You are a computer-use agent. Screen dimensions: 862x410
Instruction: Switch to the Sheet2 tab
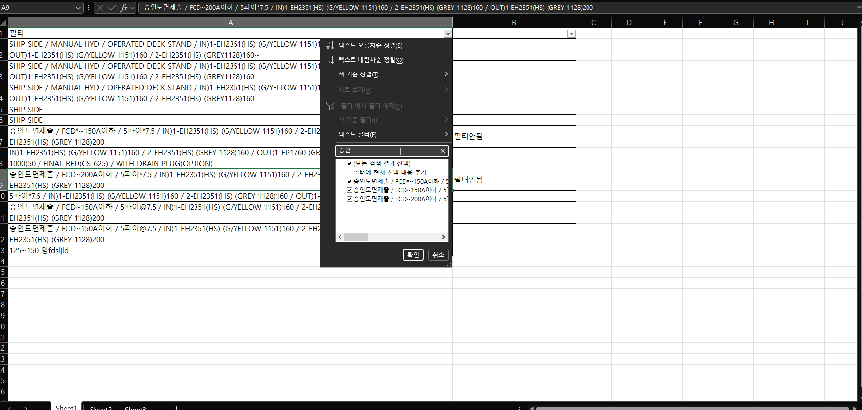[x=101, y=408]
